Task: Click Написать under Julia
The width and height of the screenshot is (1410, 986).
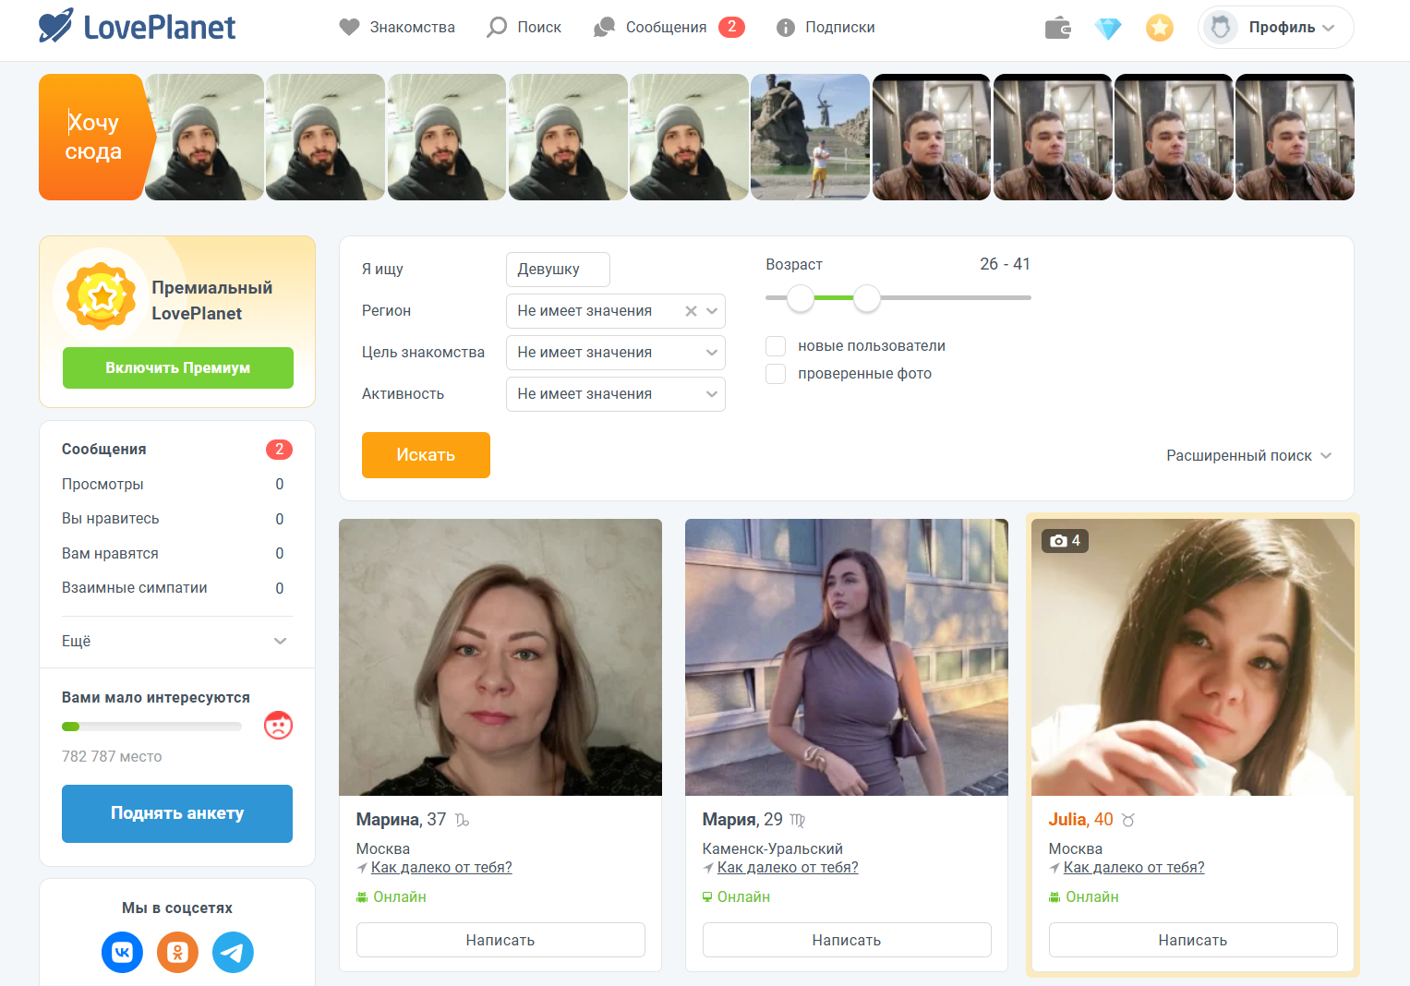Action: click(1193, 940)
